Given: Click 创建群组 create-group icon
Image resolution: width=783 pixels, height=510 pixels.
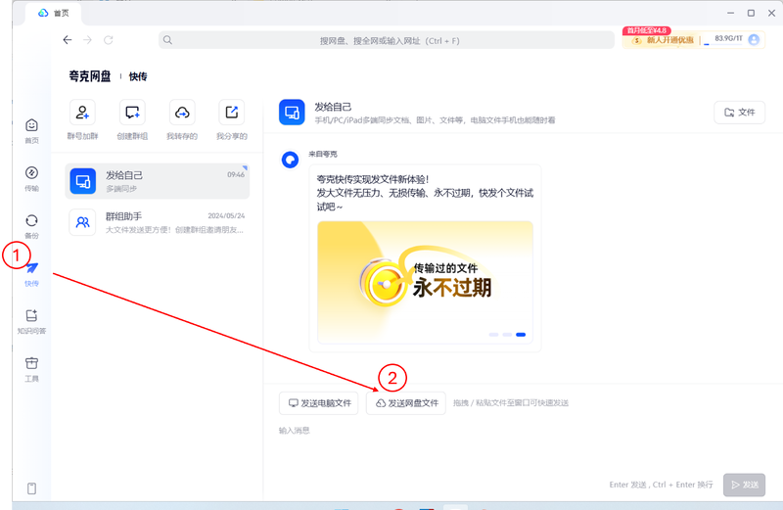Looking at the screenshot, I should [x=132, y=113].
